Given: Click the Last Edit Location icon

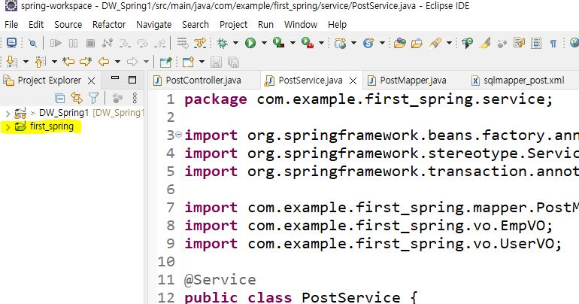Looking at the screenshot, I should (68, 62).
